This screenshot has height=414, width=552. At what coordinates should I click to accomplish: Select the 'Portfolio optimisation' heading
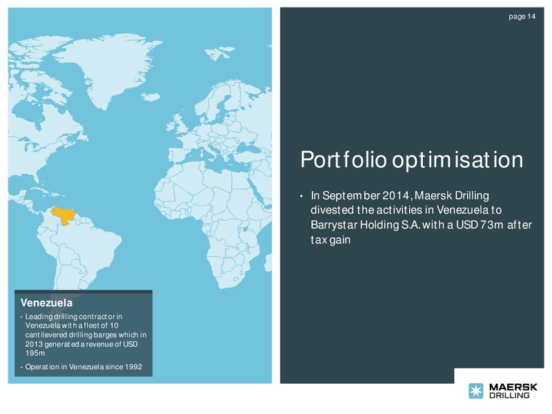(x=412, y=160)
